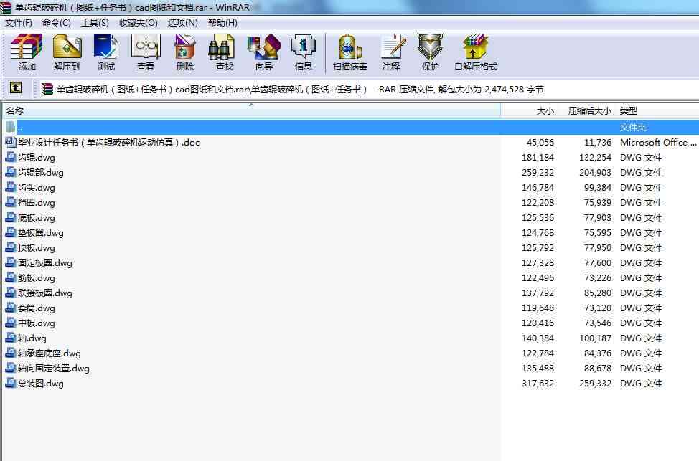This screenshot has width=699, height=461.
Task: Click the 添加 (Add) toolbar icon
Action: point(27,52)
